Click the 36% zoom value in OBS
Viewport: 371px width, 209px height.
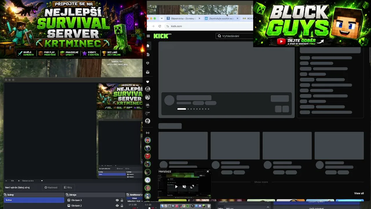click(x=12, y=181)
